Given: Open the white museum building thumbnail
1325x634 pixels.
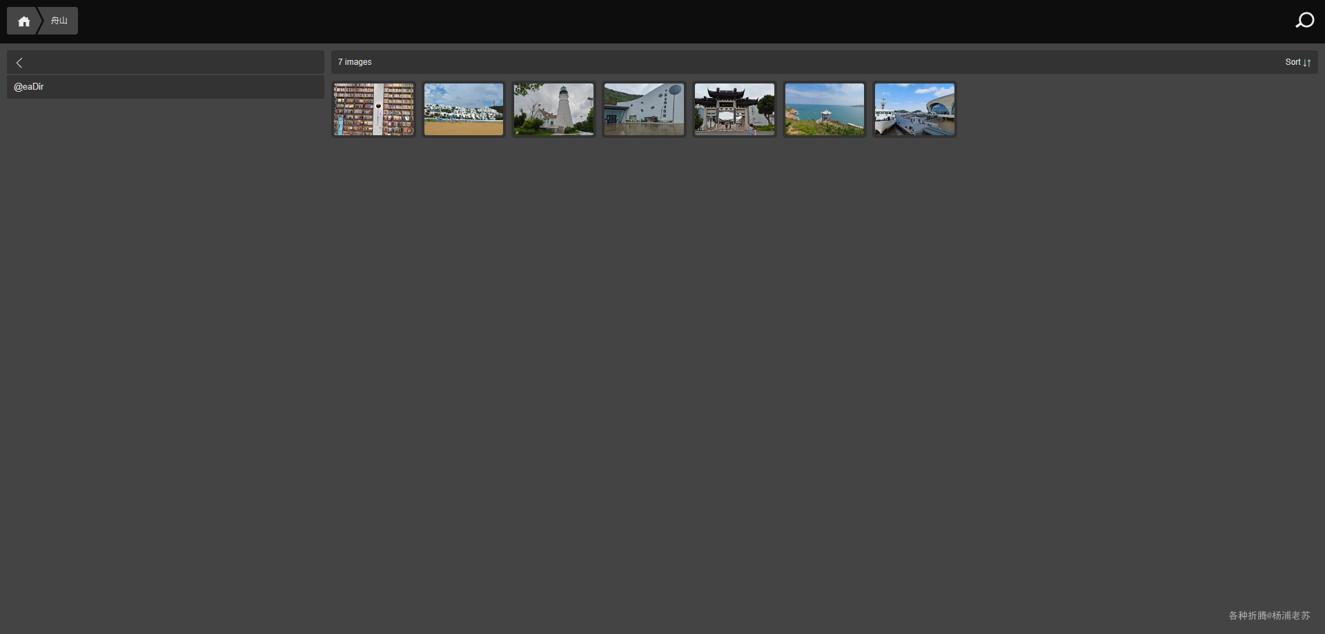Looking at the screenshot, I should pyautogui.click(x=644, y=110).
